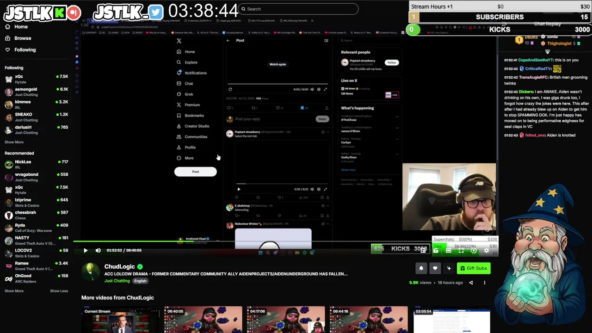Open Communities in embedded X sidebar

[192, 137]
